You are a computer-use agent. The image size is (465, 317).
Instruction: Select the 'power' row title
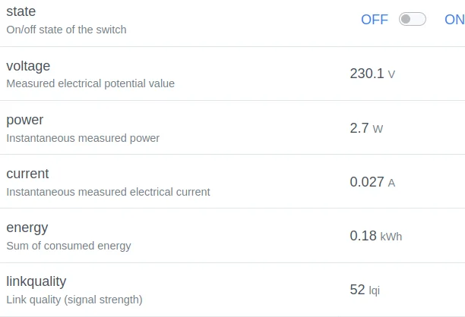(25, 120)
